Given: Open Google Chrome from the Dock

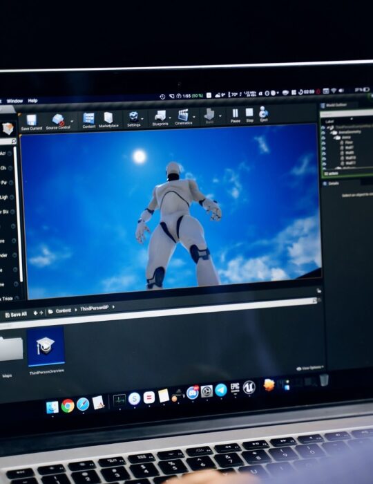Looking at the screenshot, I should [68, 406].
